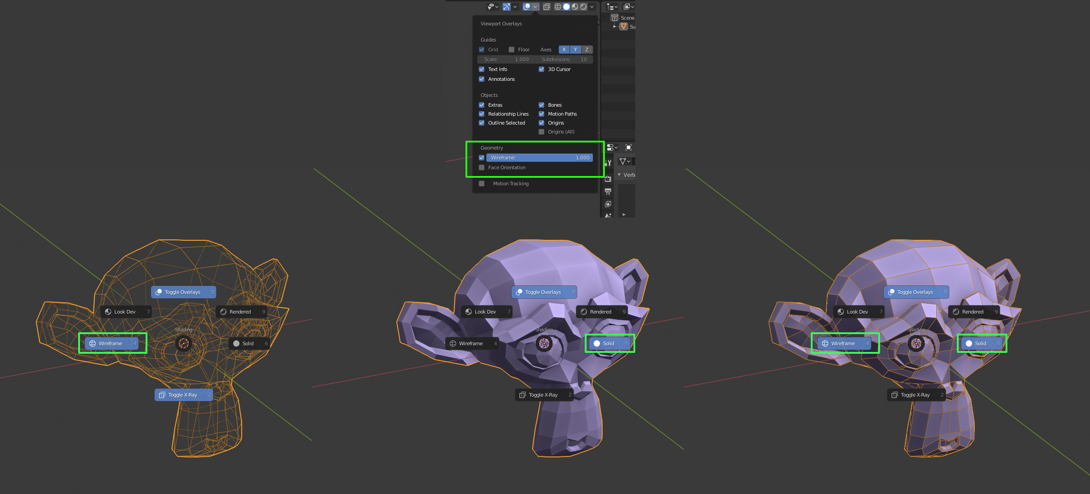Click the grid Scale 1.000 field
Image resolution: width=1090 pixels, height=494 pixels.
506,59
